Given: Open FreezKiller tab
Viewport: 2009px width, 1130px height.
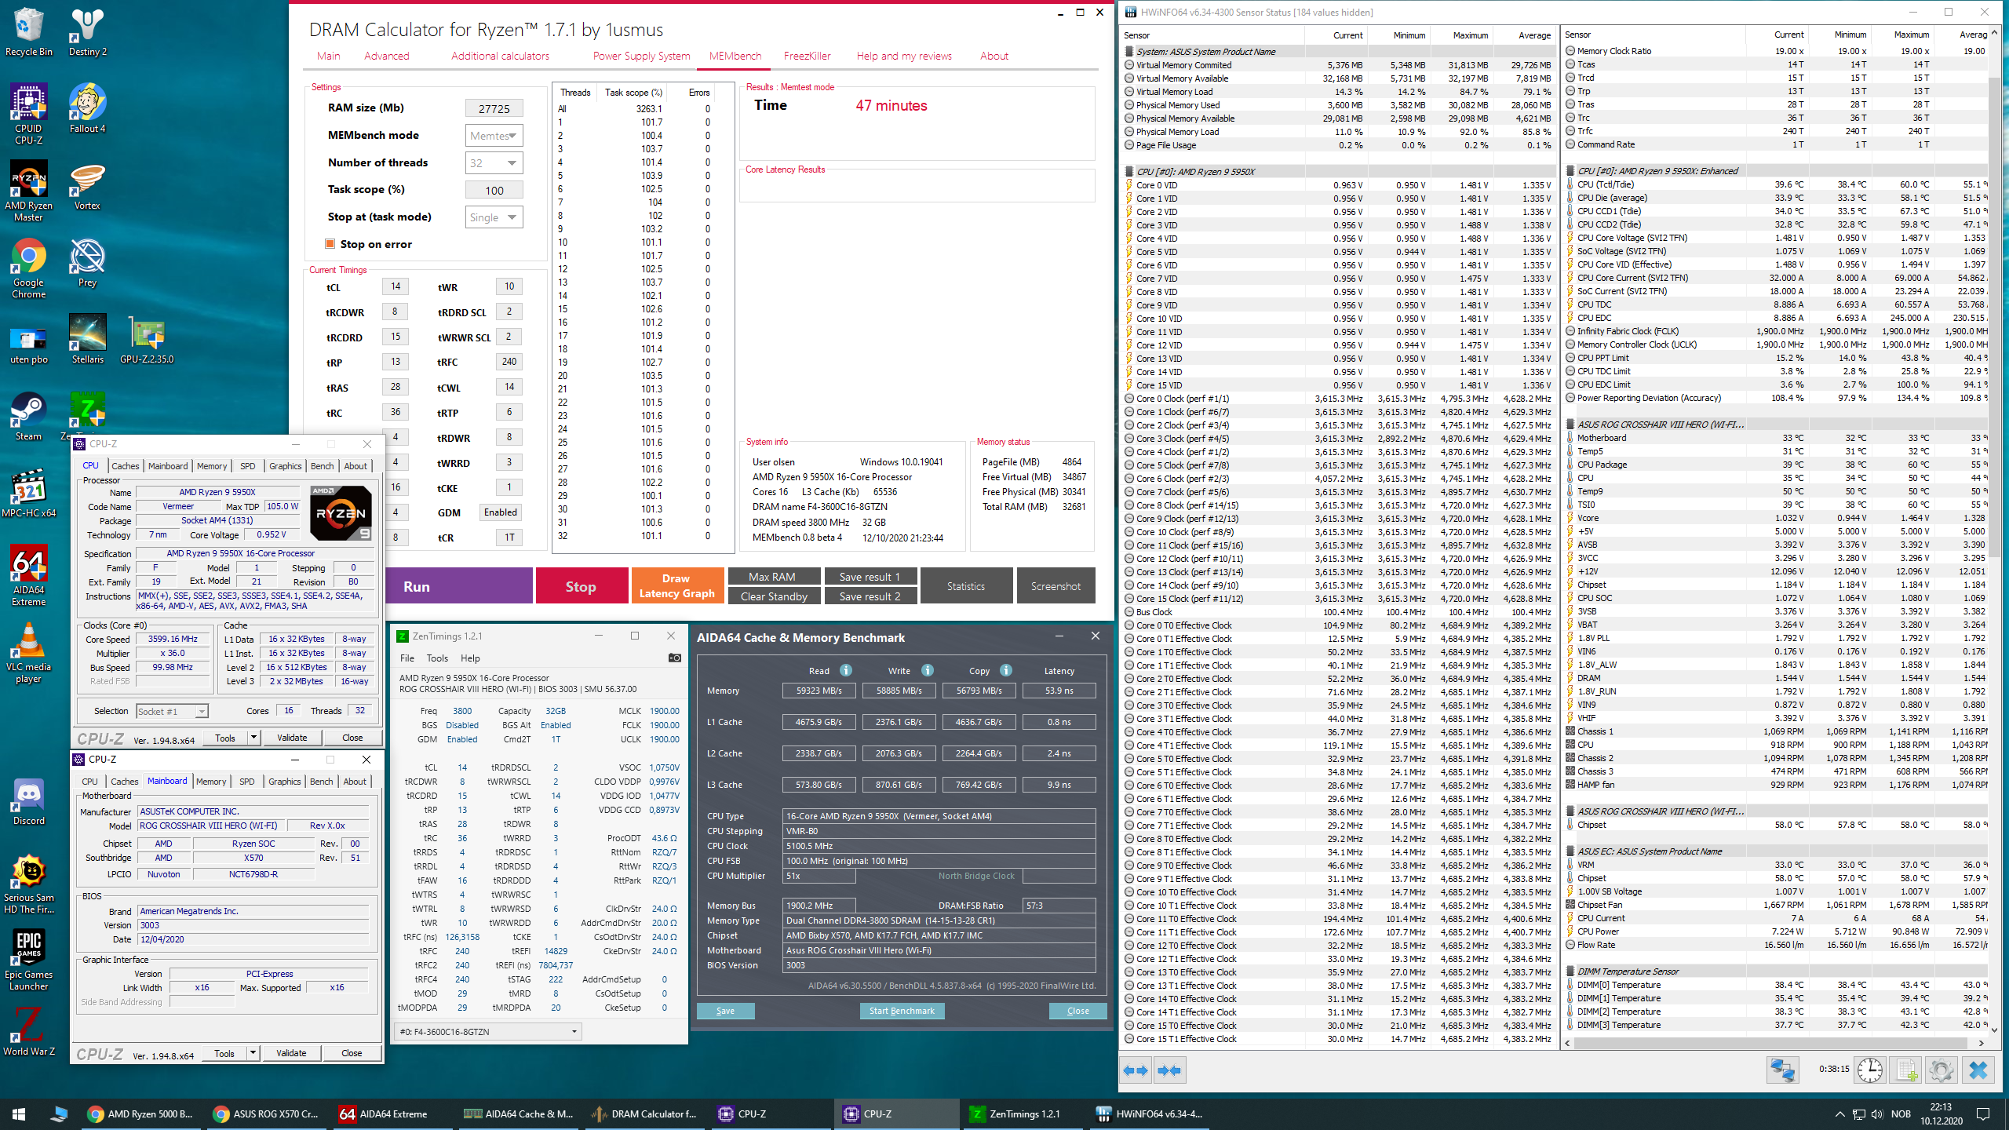Looking at the screenshot, I should tap(807, 56).
